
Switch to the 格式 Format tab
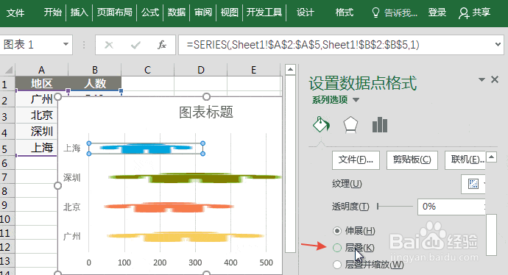(344, 12)
